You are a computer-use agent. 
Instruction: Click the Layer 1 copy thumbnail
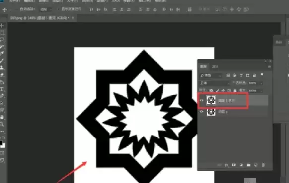[x=211, y=100]
